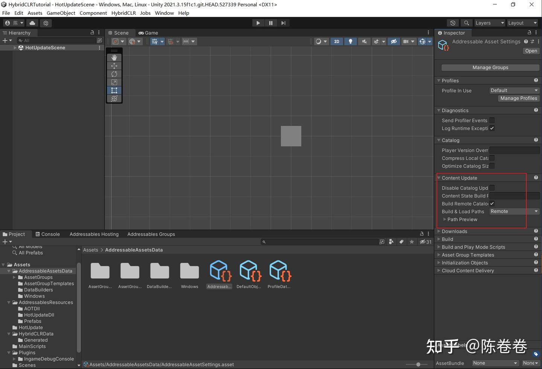This screenshot has height=369, width=542.
Task: Open the HybridCLR menu
Action: click(123, 13)
